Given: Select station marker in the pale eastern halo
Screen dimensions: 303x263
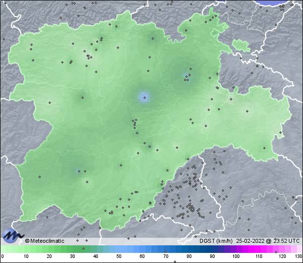Looking at the screenshot, I should pos(247,111).
